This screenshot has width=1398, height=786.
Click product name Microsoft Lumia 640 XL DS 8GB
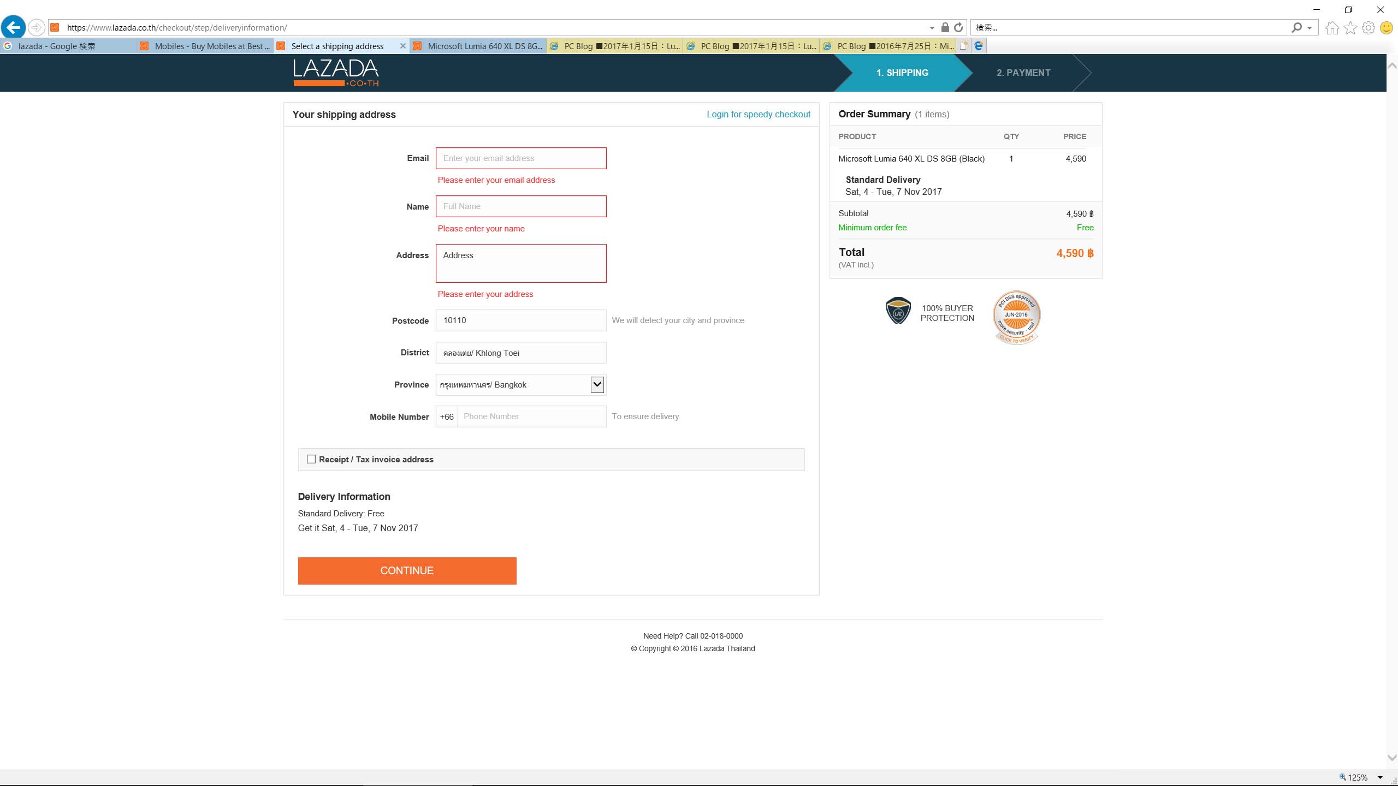911,159
